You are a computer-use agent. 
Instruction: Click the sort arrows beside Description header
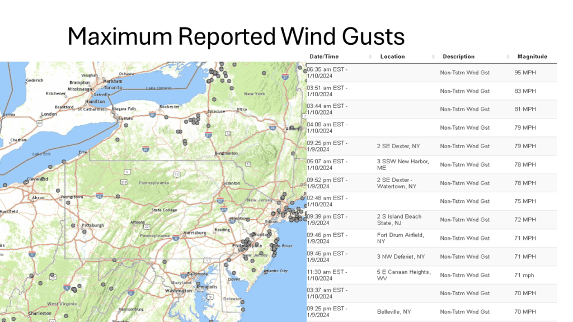pos(508,57)
